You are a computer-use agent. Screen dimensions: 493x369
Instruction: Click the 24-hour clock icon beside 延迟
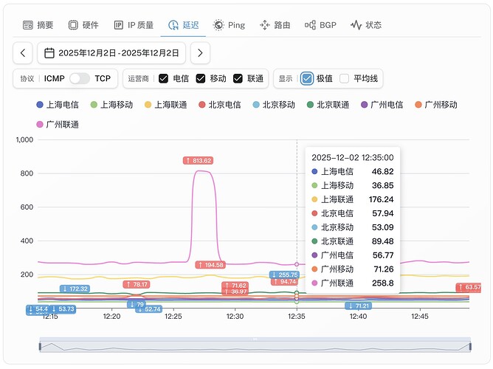point(173,25)
